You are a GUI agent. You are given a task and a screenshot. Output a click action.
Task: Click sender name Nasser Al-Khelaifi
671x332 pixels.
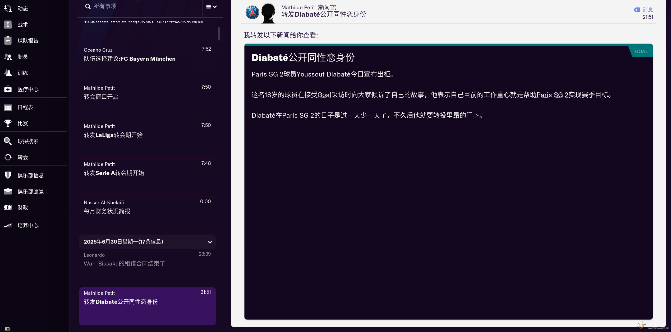click(104, 202)
